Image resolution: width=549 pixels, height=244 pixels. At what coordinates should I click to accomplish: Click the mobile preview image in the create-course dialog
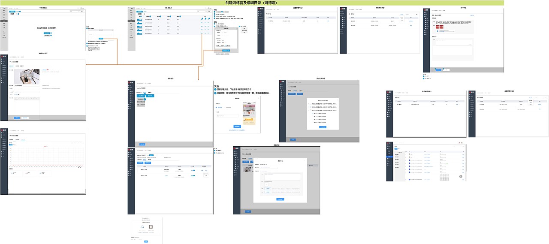click(249, 113)
